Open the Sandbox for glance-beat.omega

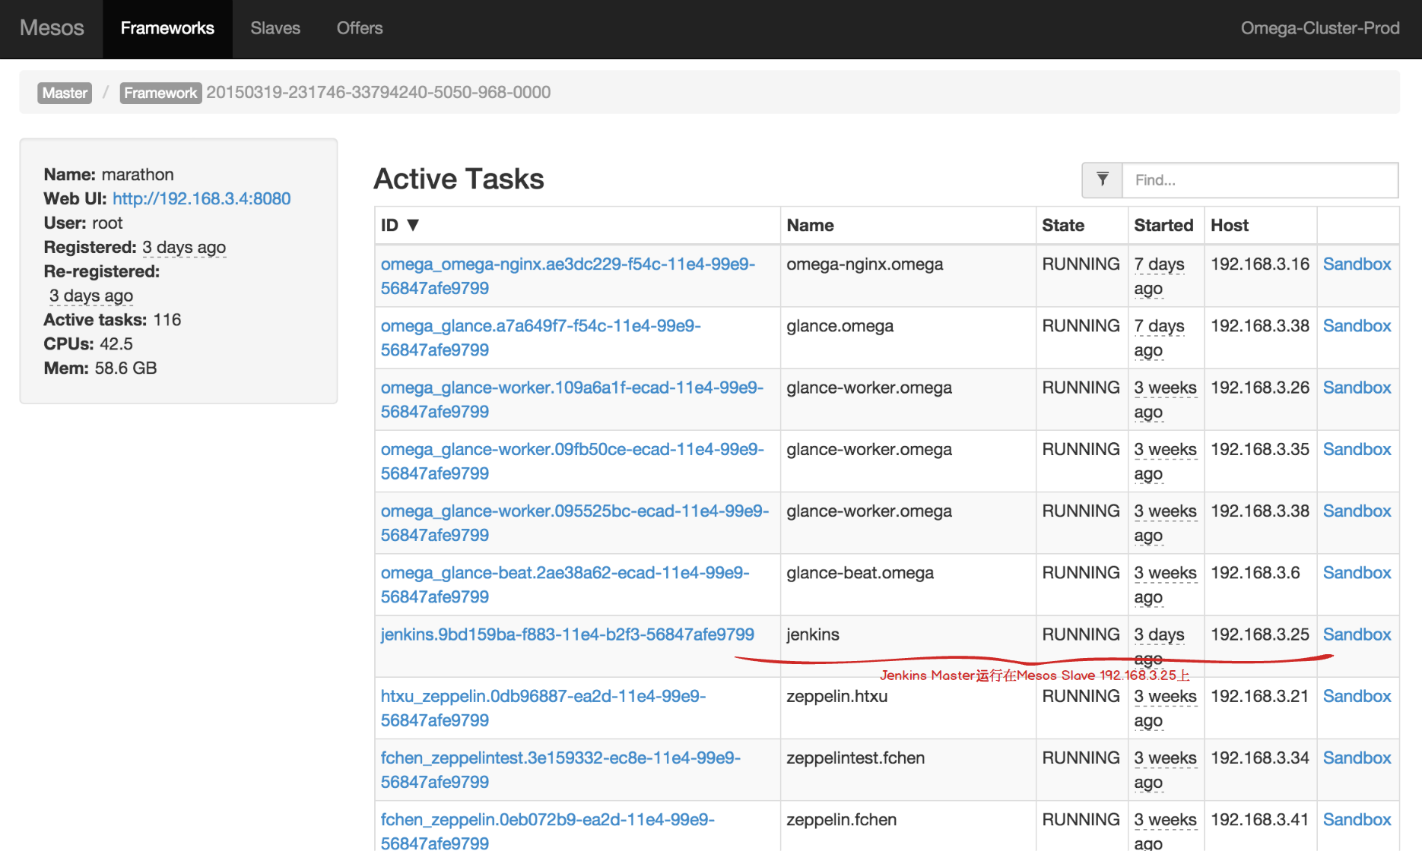point(1357,573)
